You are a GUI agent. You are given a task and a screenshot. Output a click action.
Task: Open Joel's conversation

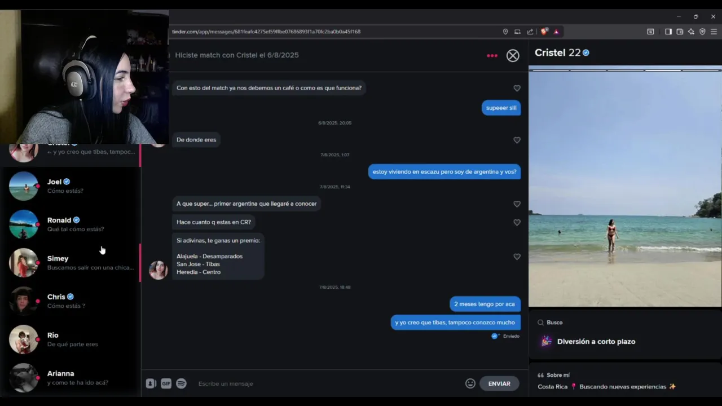click(x=71, y=186)
